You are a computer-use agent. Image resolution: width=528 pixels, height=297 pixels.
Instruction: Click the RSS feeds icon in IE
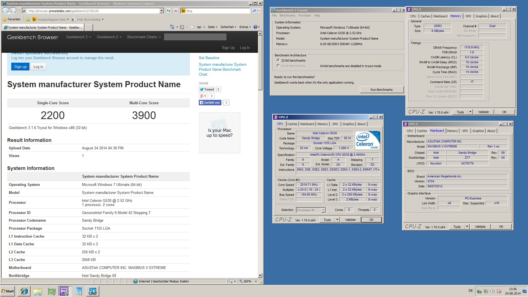pos(182,27)
